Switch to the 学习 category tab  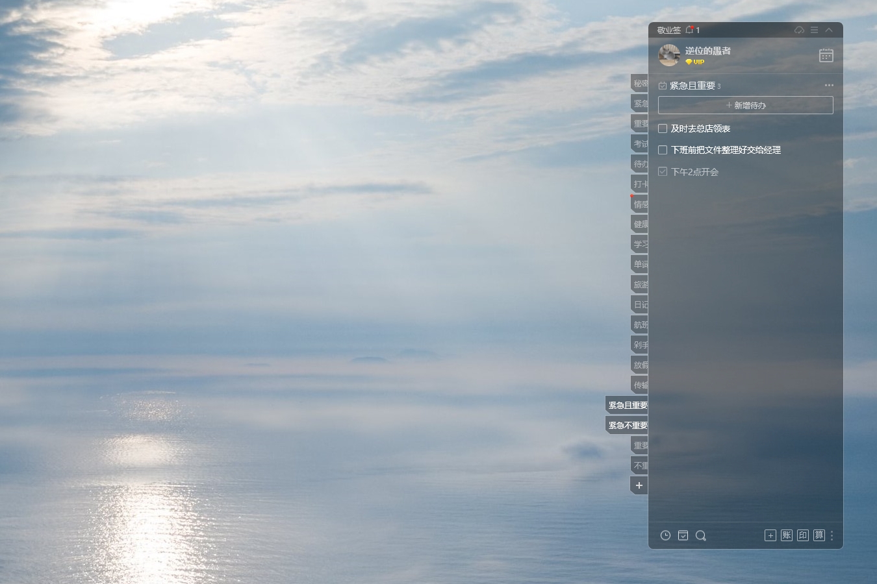pyautogui.click(x=640, y=244)
